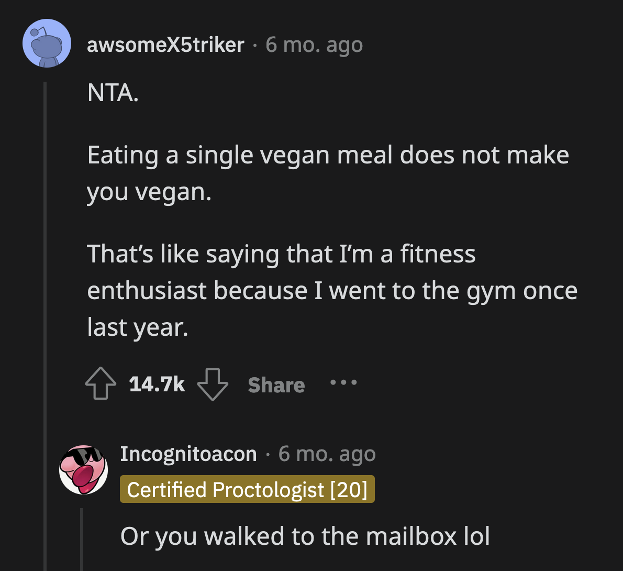The width and height of the screenshot is (623, 571).
Task: Open the overflow menu on the top comment
Action: click(343, 384)
